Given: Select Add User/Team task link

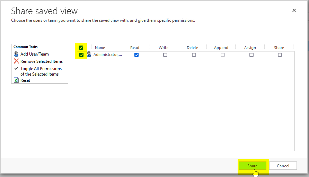Looking at the screenshot, I should pyautogui.click(x=35, y=54).
